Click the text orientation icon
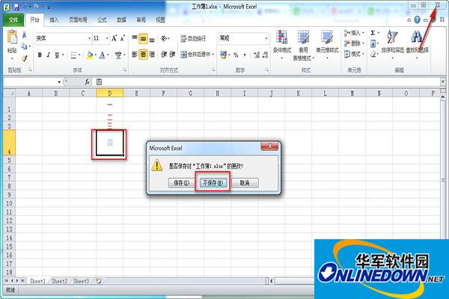Viewport: 449px width, 299px height. [x=164, y=38]
